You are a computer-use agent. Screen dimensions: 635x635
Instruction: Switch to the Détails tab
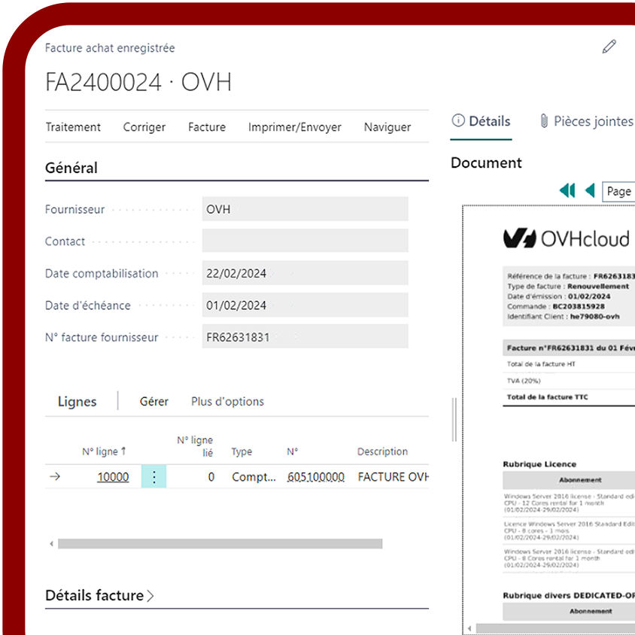(482, 121)
